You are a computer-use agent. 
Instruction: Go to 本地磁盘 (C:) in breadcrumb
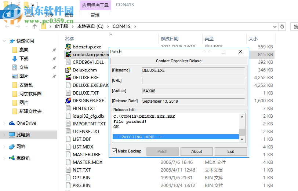(90, 26)
